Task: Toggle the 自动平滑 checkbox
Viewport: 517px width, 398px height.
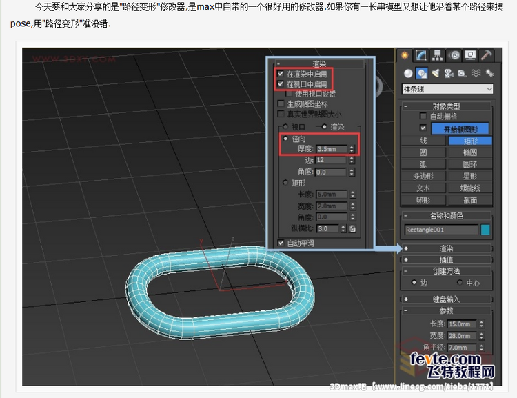Action: tap(281, 243)
